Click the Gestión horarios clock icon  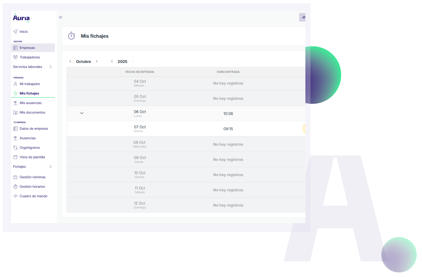(15, 187)
